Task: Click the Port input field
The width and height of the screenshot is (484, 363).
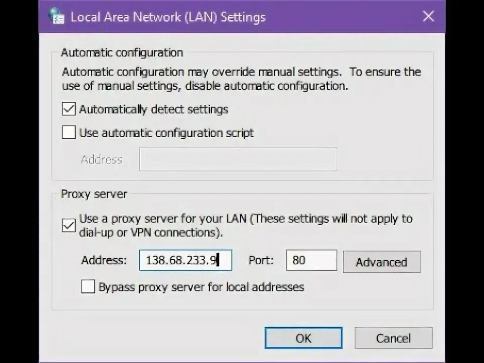Action: click(x=312, y=260)
